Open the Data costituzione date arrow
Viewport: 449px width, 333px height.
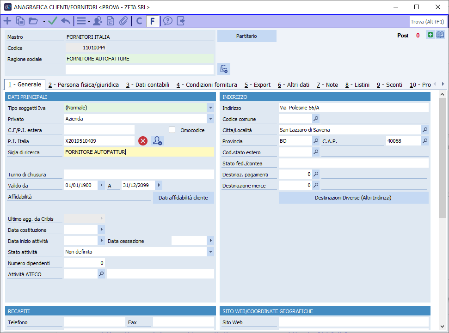point(101,230)
